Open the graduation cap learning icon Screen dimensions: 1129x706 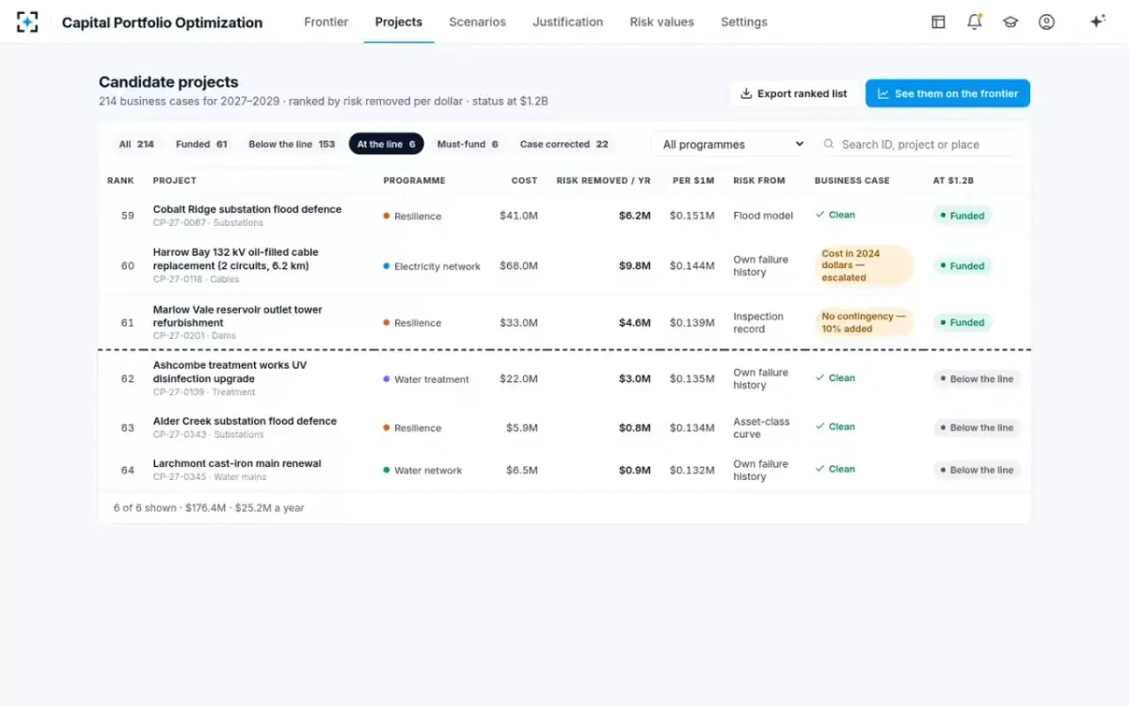point(1010,22)
